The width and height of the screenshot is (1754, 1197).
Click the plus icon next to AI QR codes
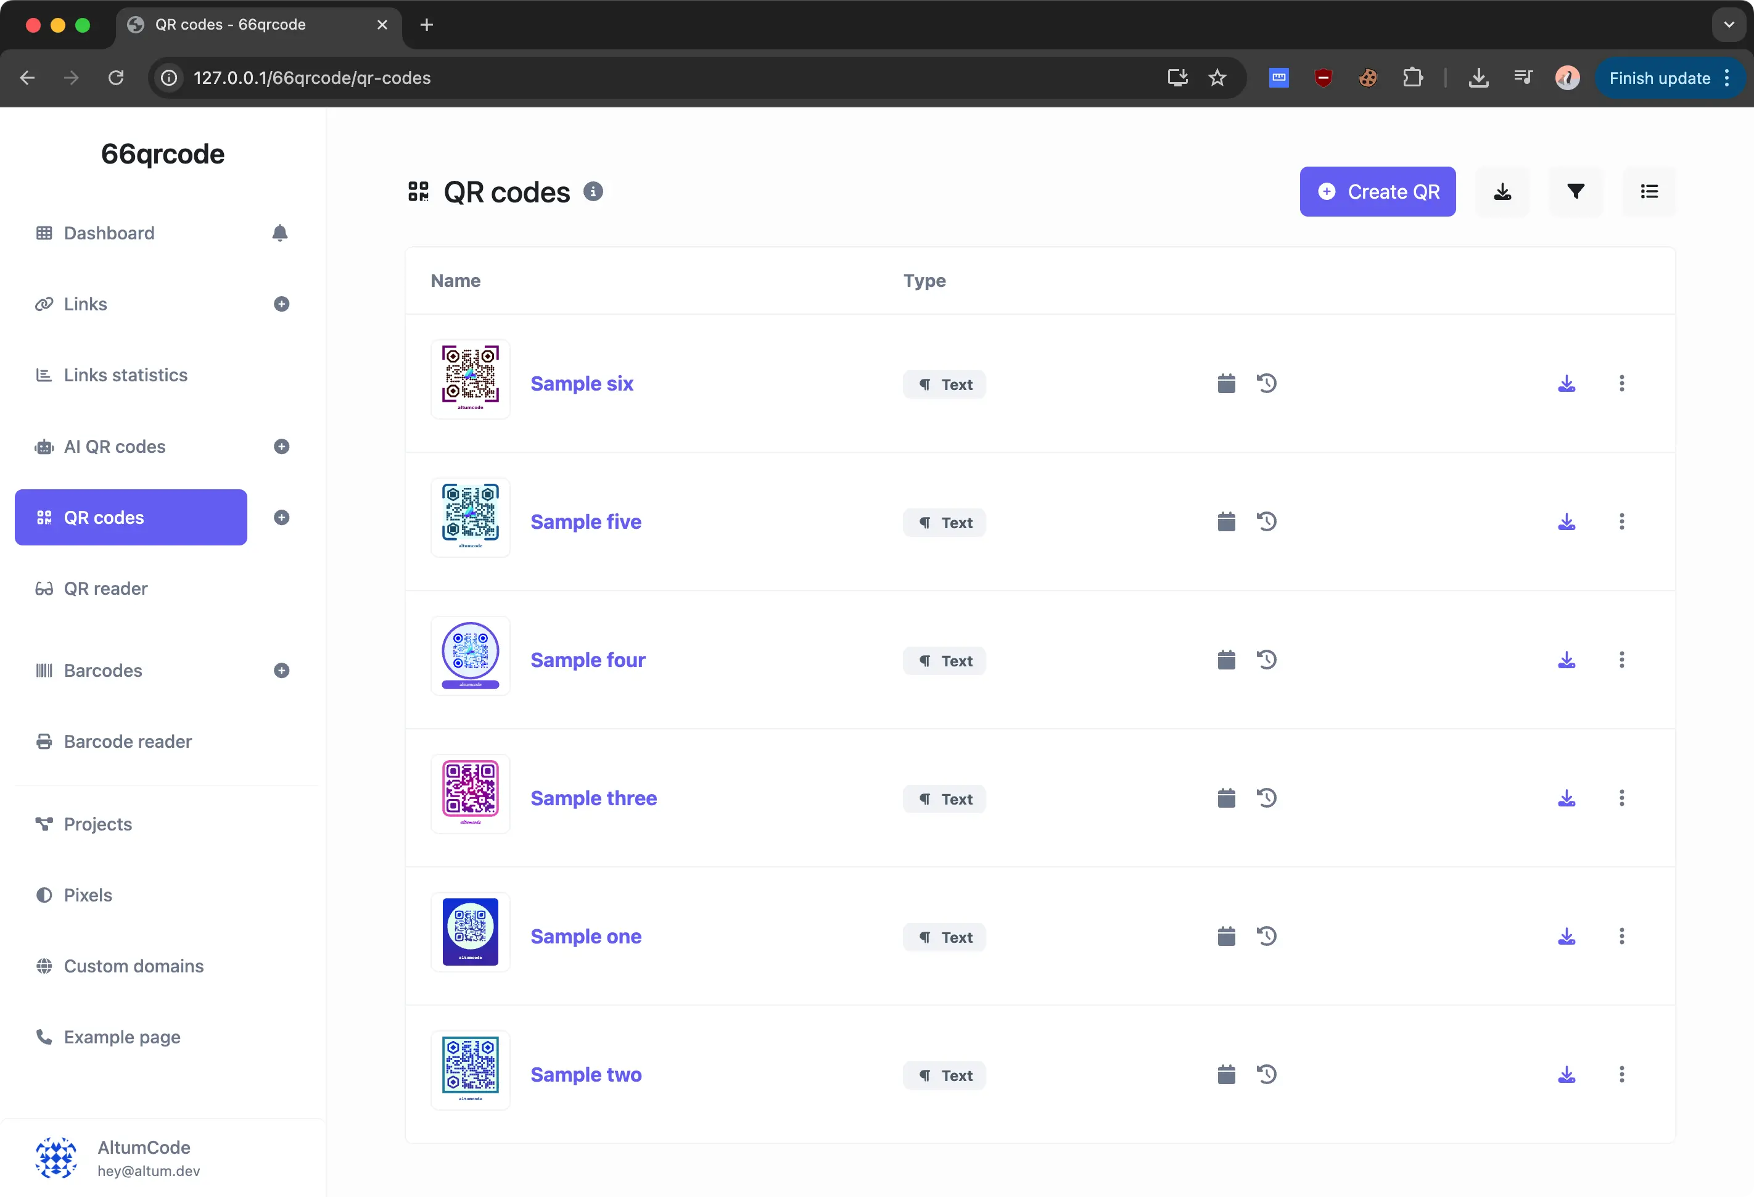pyautogui.click(x=281, y=446)
